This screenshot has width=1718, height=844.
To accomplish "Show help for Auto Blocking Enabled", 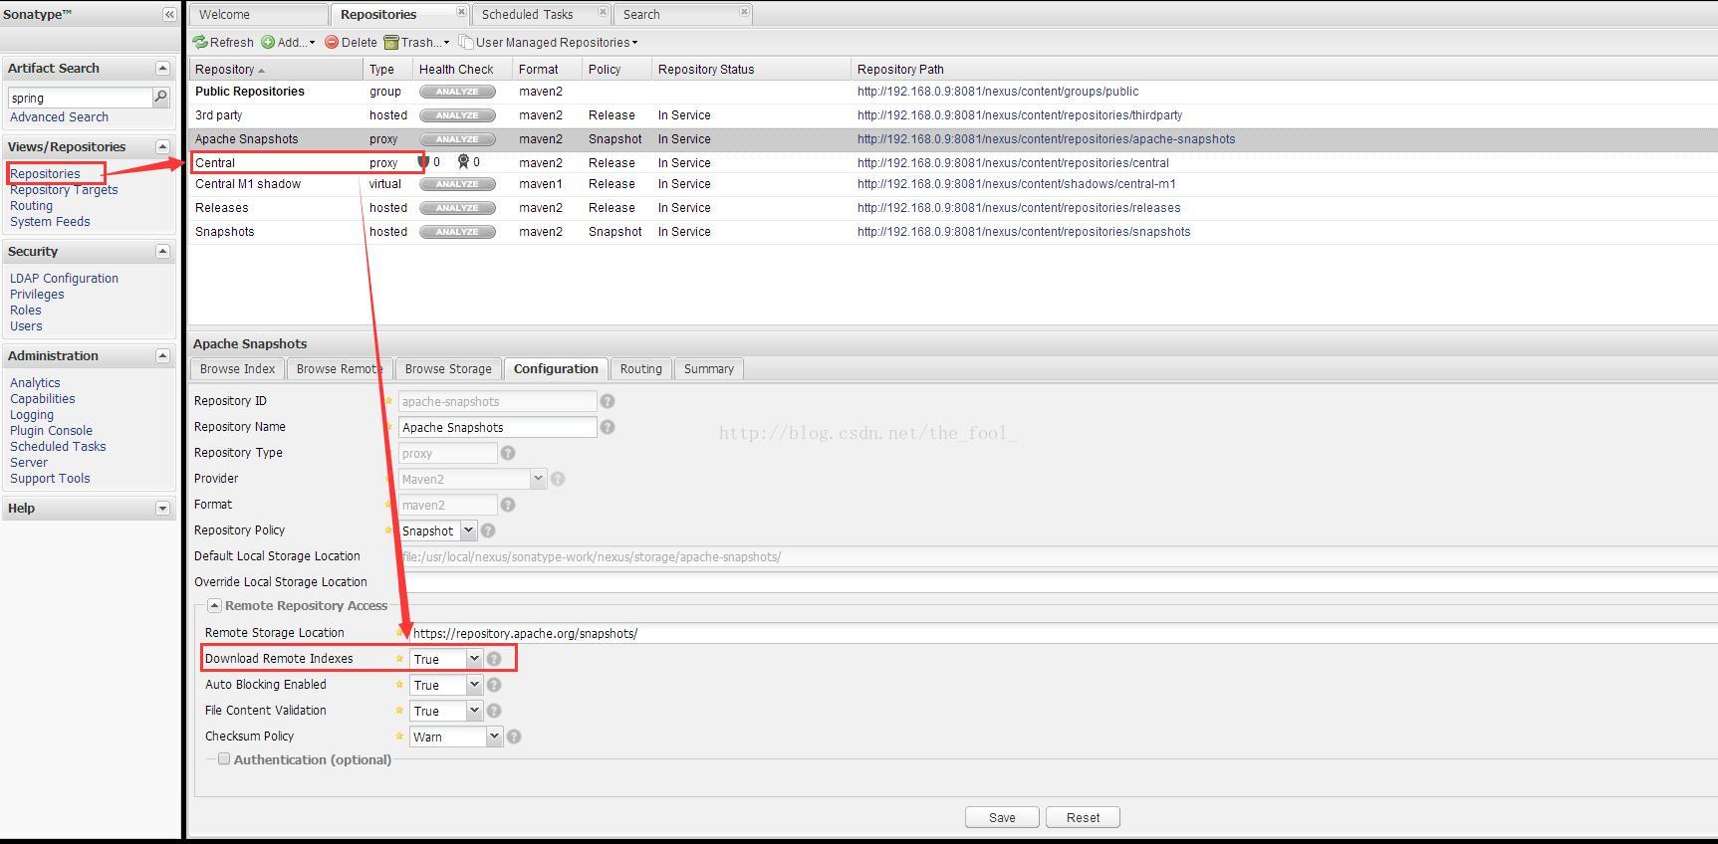I will (x=494, y=685).
